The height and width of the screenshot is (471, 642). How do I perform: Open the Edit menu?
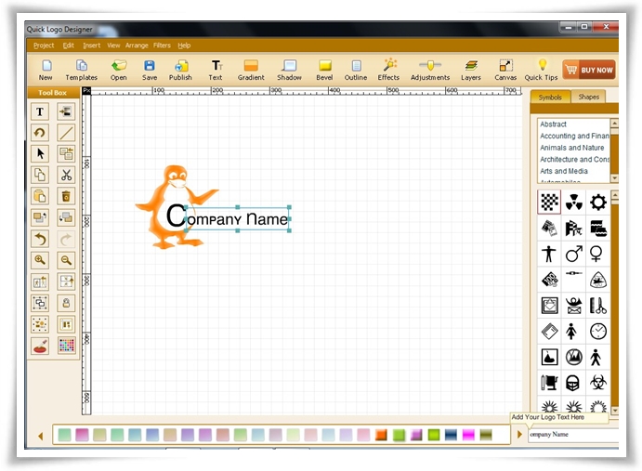(69, 46)
